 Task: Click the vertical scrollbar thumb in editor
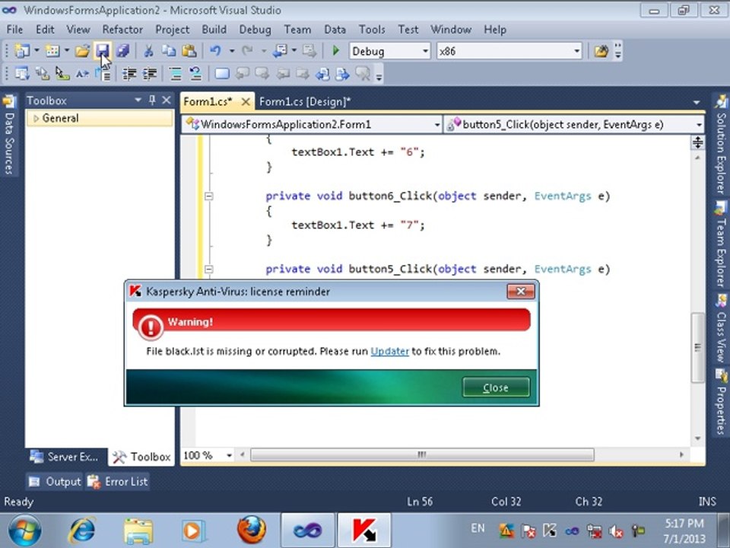pos(697,347)
